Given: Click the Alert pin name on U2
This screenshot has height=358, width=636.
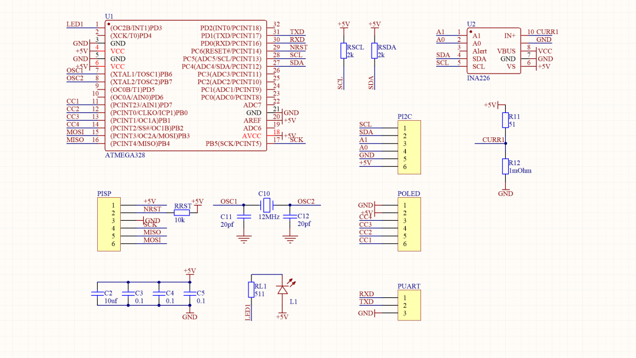Looking at the screenshot, I should (479, 51).
